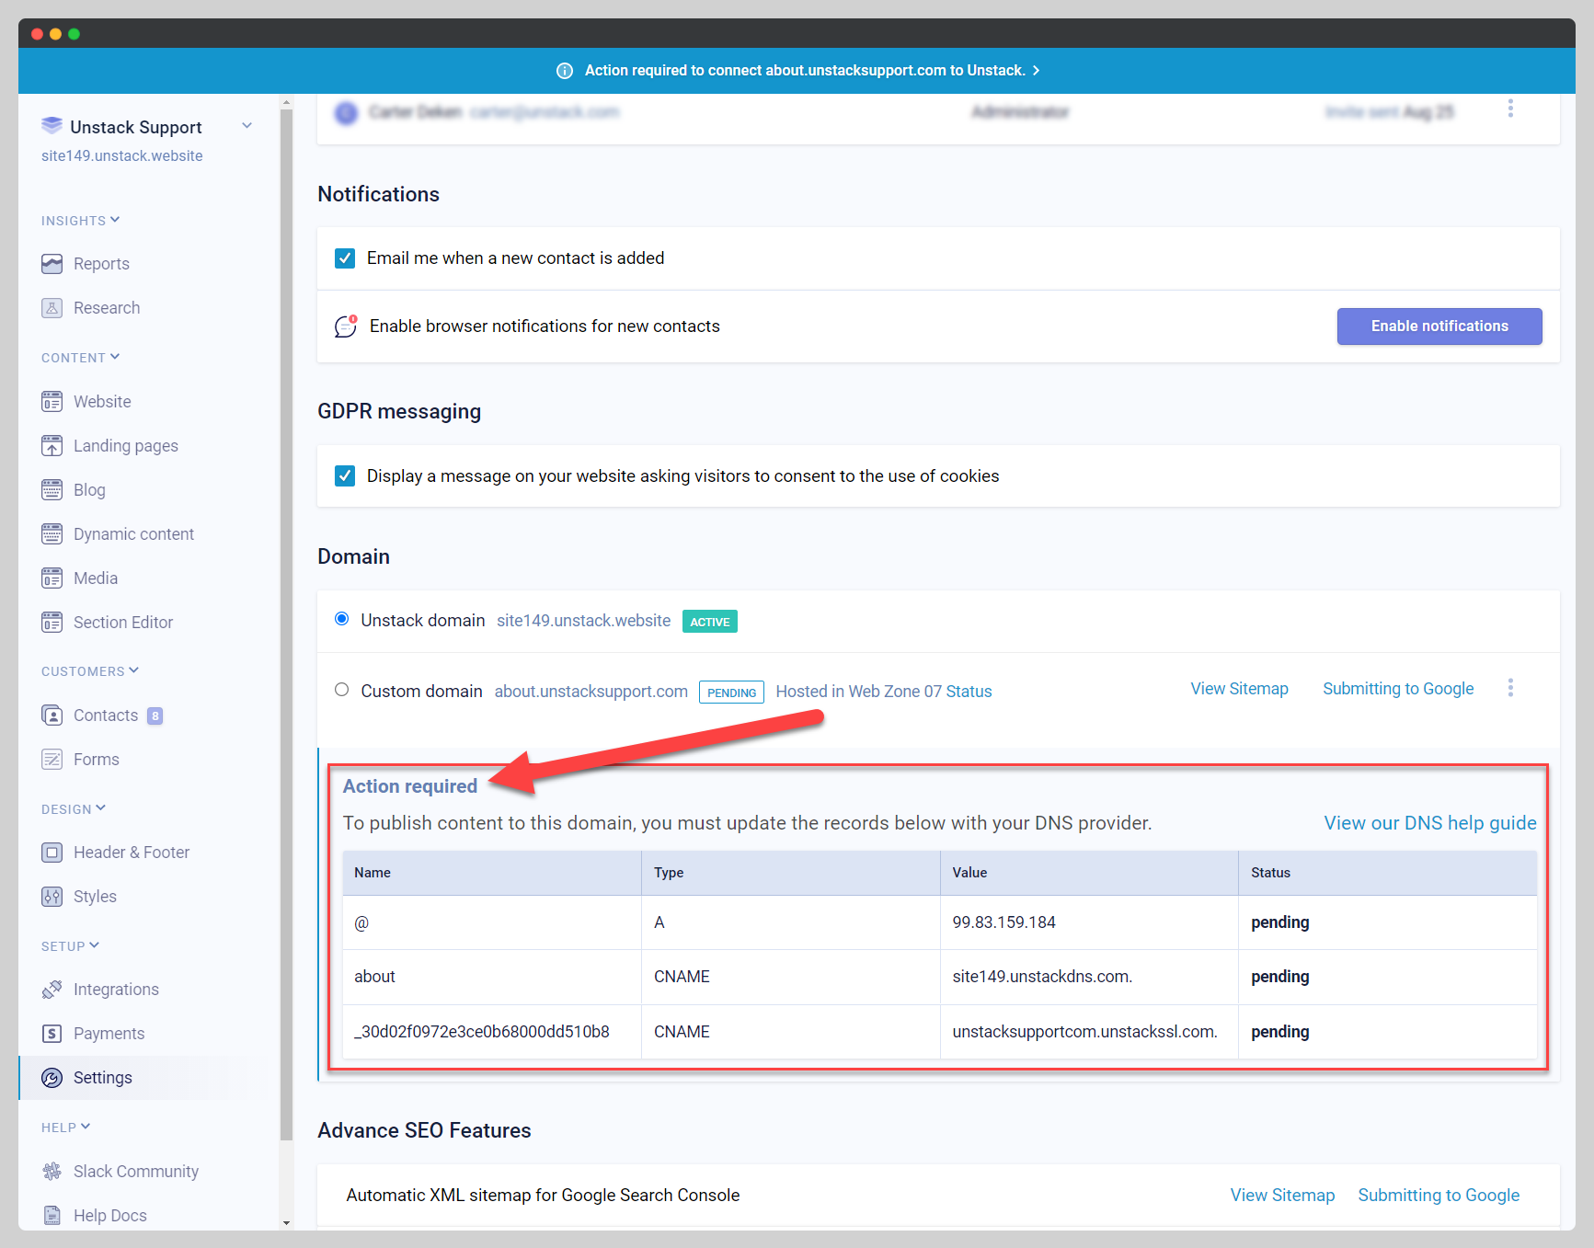Viewport: 1594px width, 1248px height.
Task: Open custom domain three-dot options menu
Action: pyautogui.click(x=1510, y=688)
